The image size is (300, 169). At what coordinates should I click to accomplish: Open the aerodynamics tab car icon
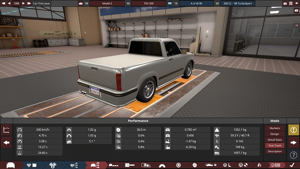coord(210,165)
